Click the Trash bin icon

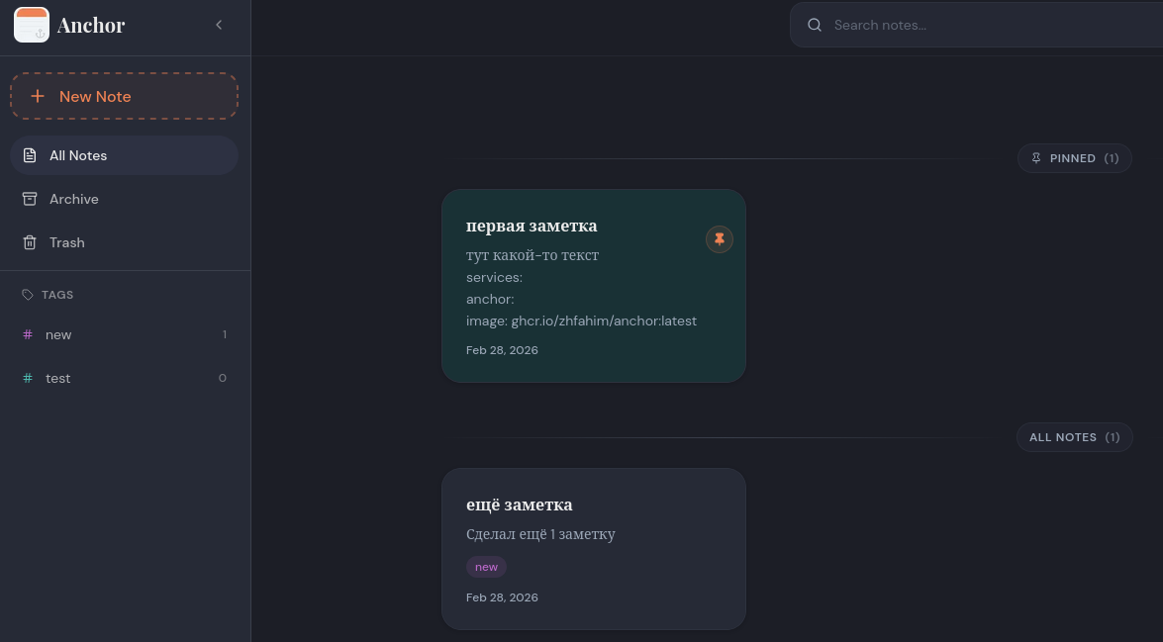pyautogui.click(x=30, y=242)
